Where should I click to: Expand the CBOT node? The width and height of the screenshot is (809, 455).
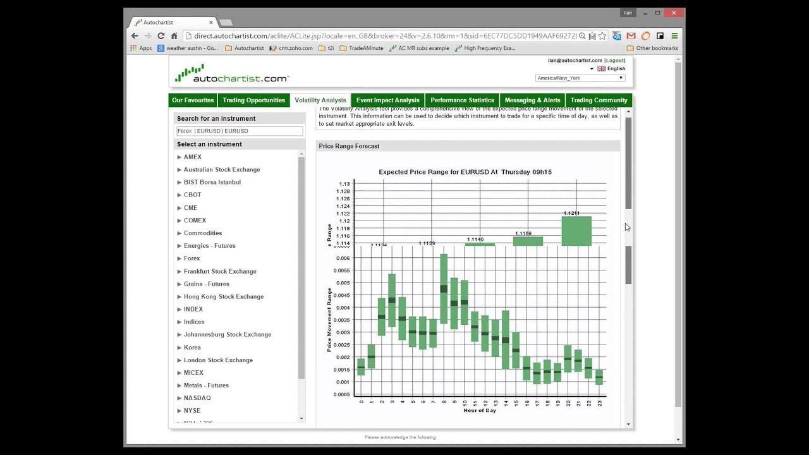pyautogui.click(x=179, y=195)
